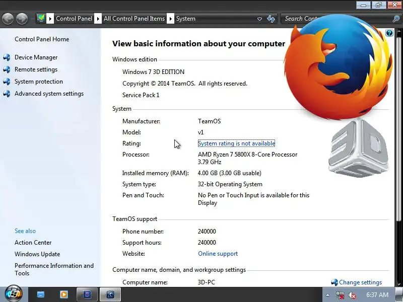Click the Support hours value 240000
The width and height of the screenshot is (403, 302).
[207, 243]
